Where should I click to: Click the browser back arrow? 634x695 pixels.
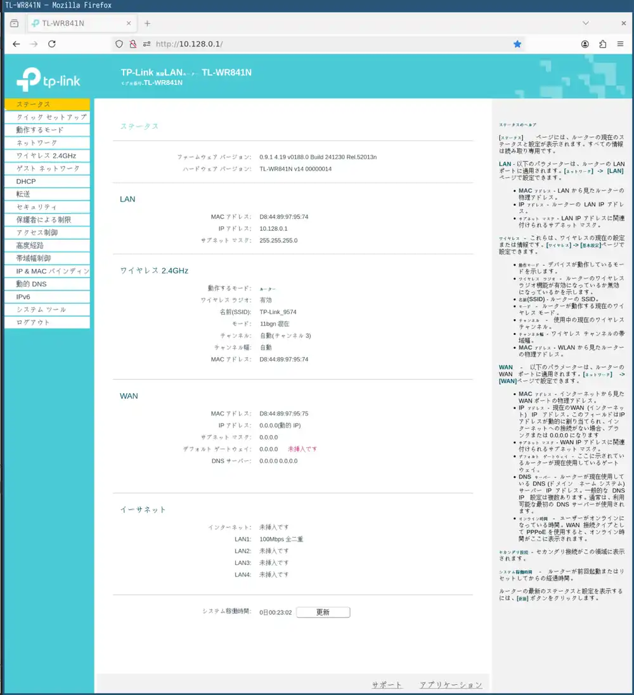pyautogui.click(x=16, y=44)
